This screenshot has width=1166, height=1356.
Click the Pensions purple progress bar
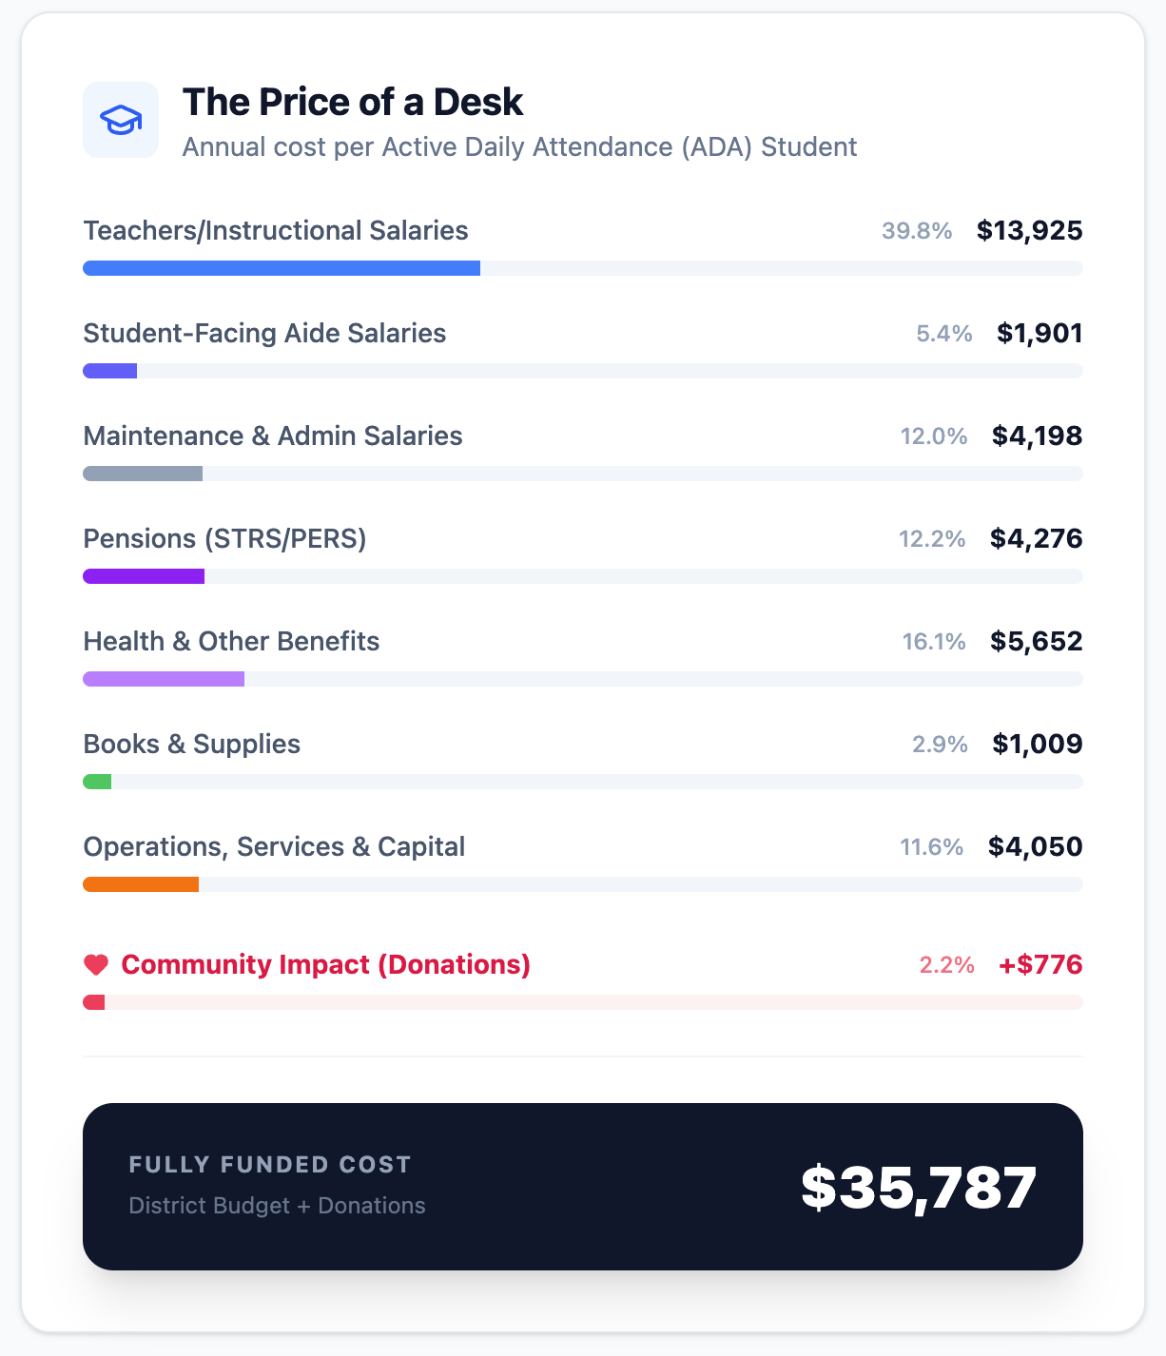(x=144, y=576)
